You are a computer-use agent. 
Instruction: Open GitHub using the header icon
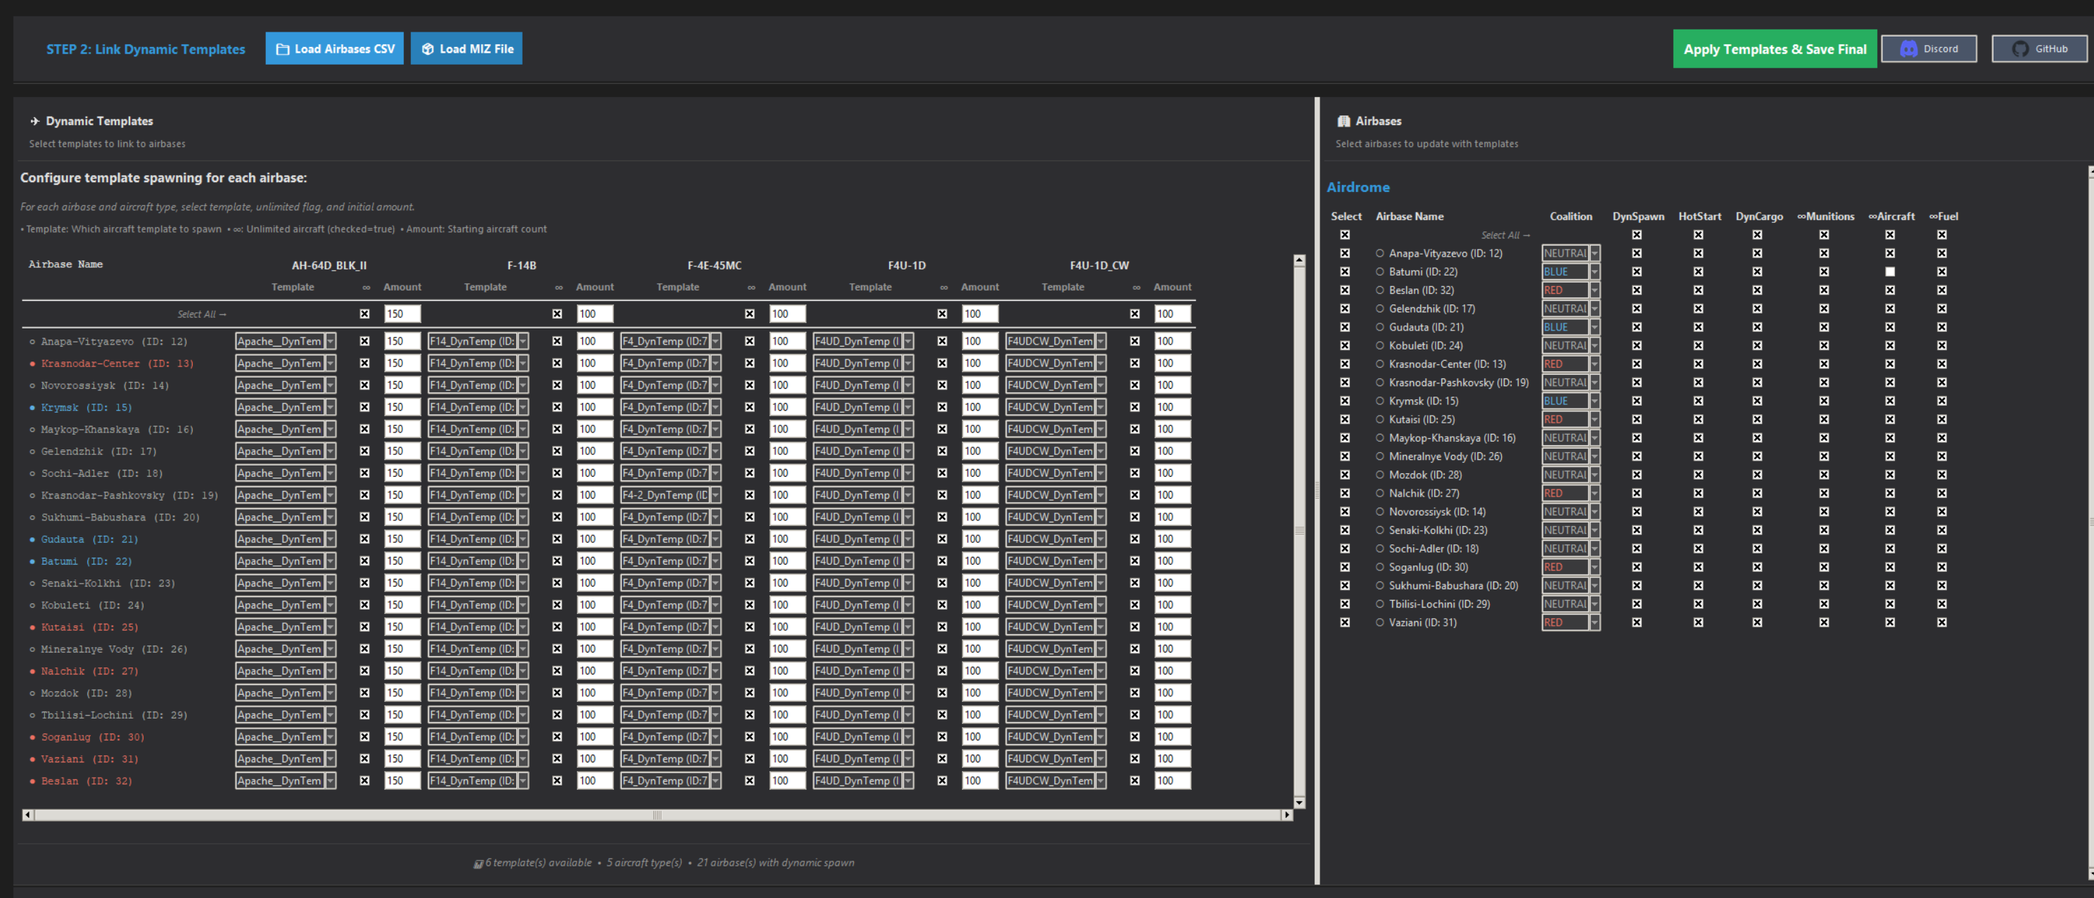[x=2019, y=48]
